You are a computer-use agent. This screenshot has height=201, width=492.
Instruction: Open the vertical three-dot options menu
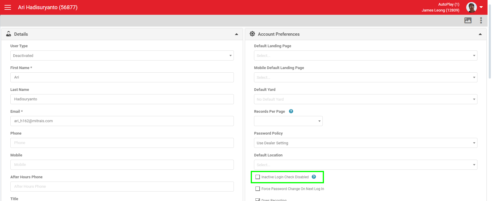[481, 20]
